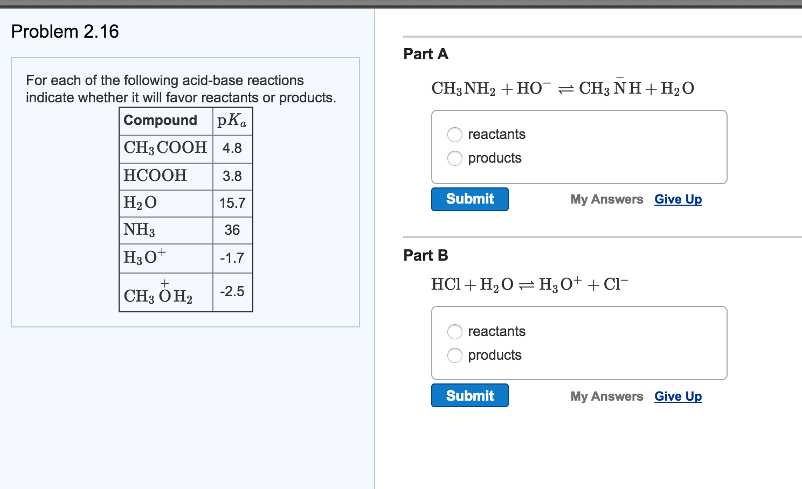Choose "products" option under Part B
802x489 pixels.
[x=455, y=355]
